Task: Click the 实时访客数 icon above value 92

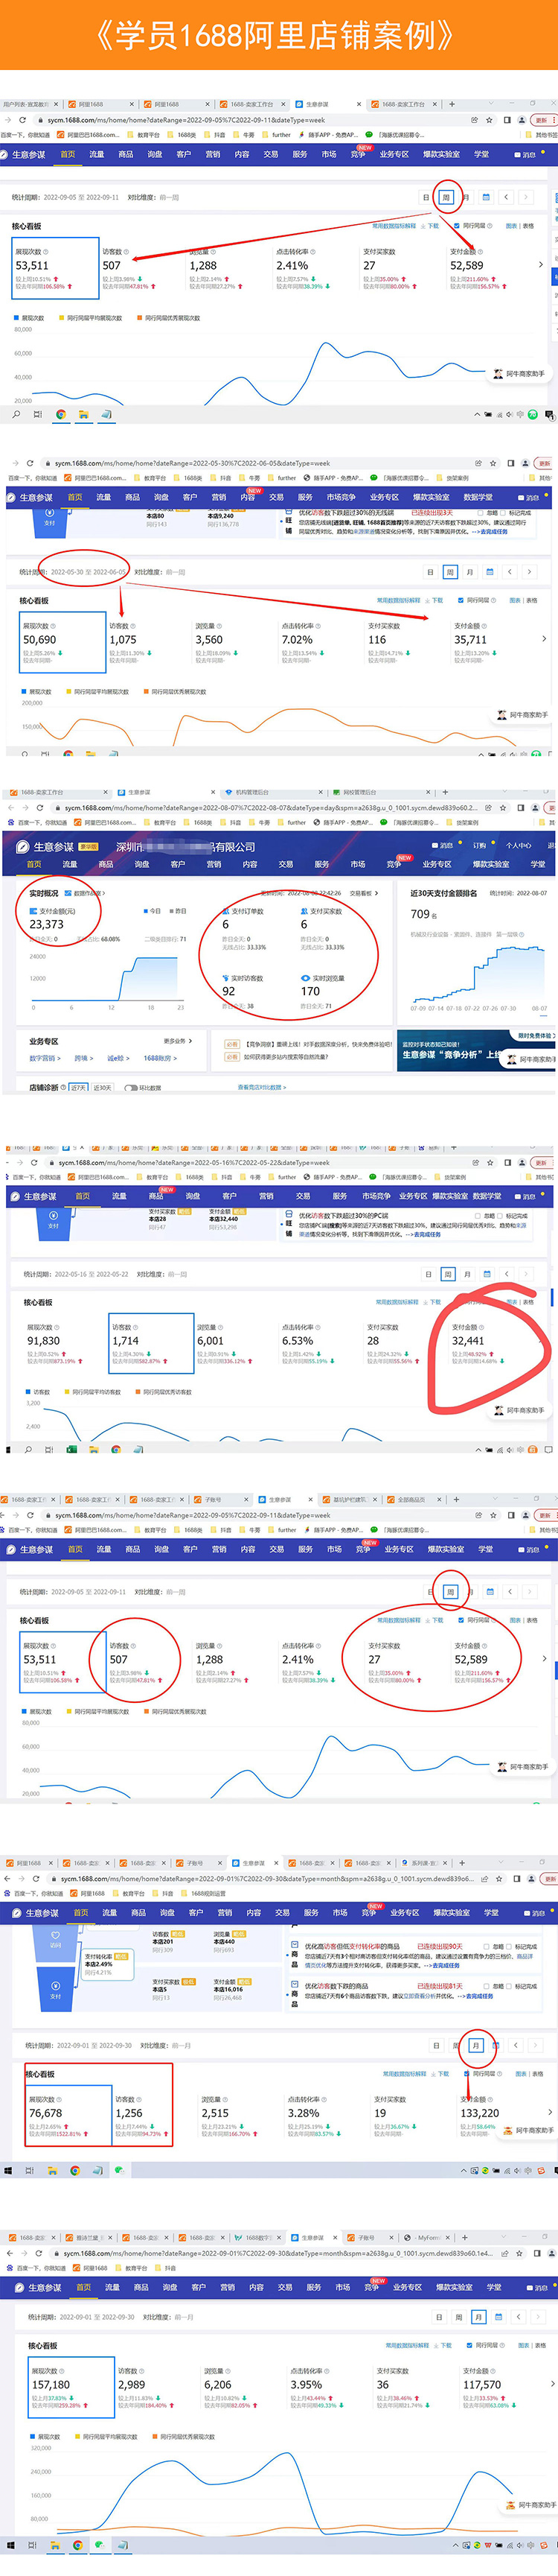Action: [x=225, y=978]
